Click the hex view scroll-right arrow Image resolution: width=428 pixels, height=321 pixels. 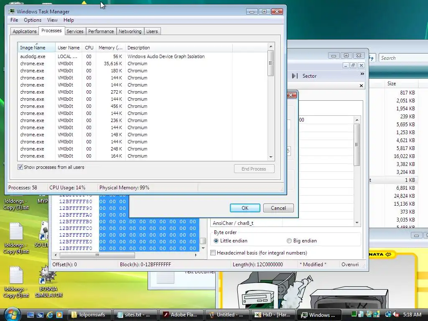tap(196, 255)
